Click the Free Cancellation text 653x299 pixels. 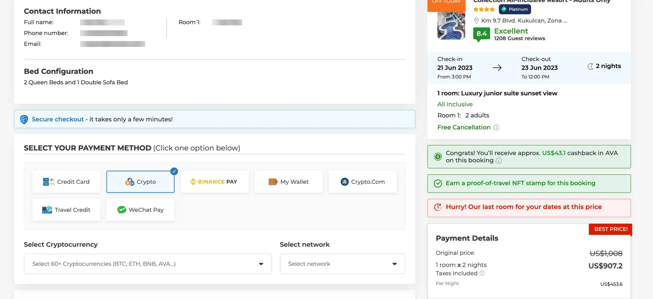coord(464,127)
